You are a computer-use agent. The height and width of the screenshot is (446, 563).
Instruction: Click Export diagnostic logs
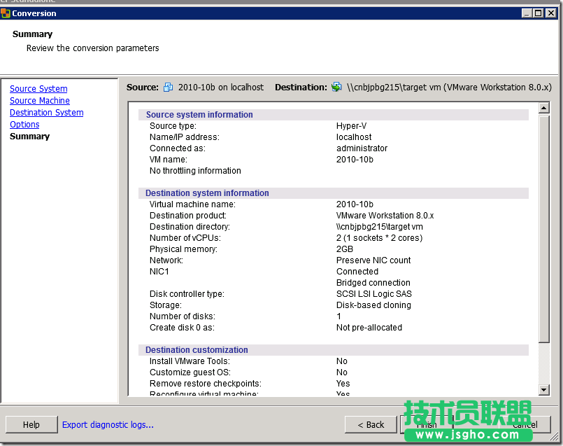tap(107, 425)
